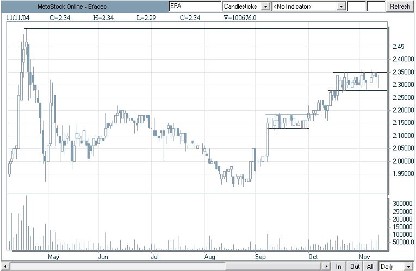Screen dimensions: 416x271
Task: Click the Oct month label on time axis
Action: click(313, 257)
